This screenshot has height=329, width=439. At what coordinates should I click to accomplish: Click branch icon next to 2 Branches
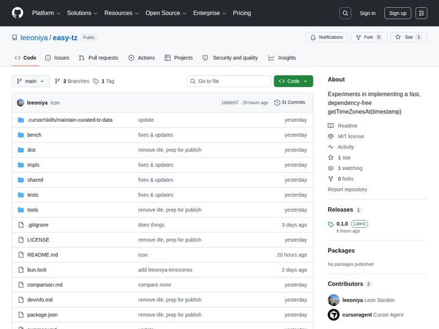(57, 81)
